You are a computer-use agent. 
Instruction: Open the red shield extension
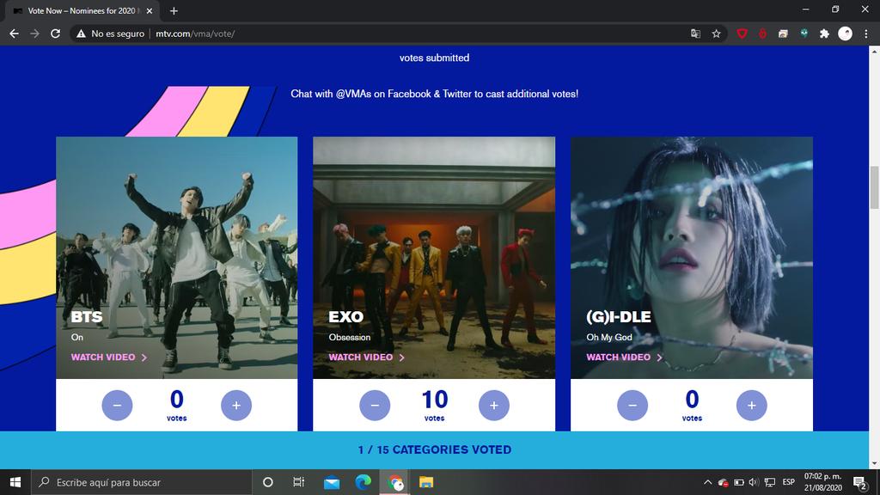click(x=742, y=34)
